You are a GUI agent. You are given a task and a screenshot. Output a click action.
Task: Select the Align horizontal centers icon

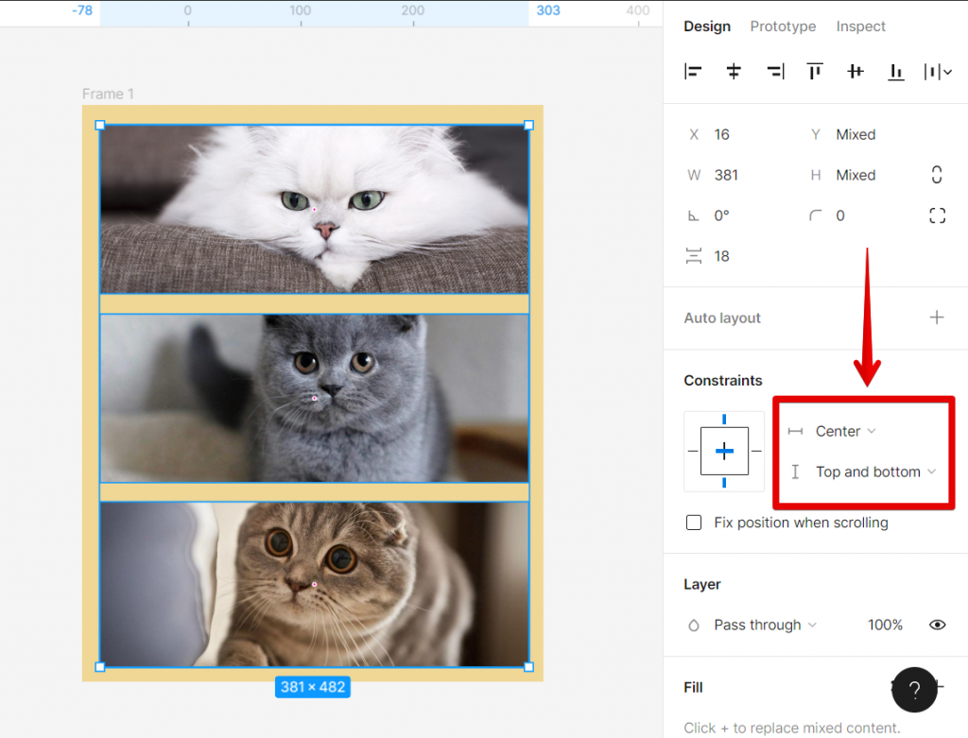point(734,71)
